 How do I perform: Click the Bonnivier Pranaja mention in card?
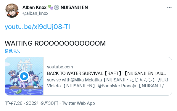(117, 86)
